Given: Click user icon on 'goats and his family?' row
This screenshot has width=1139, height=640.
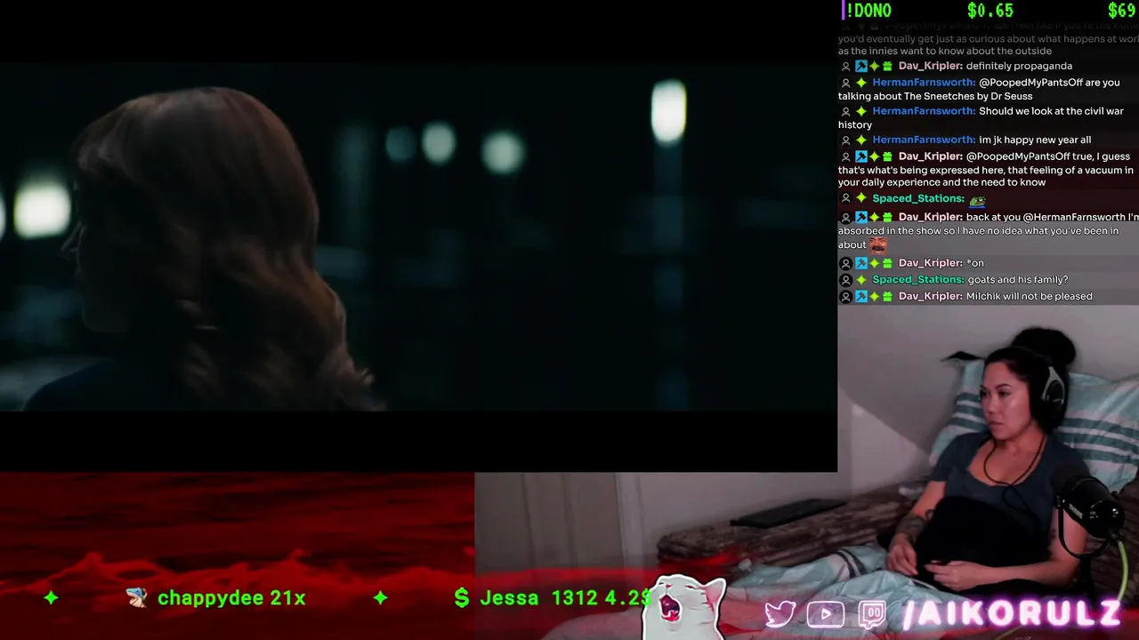Looking at the screenshot, I should click(846, 280).
